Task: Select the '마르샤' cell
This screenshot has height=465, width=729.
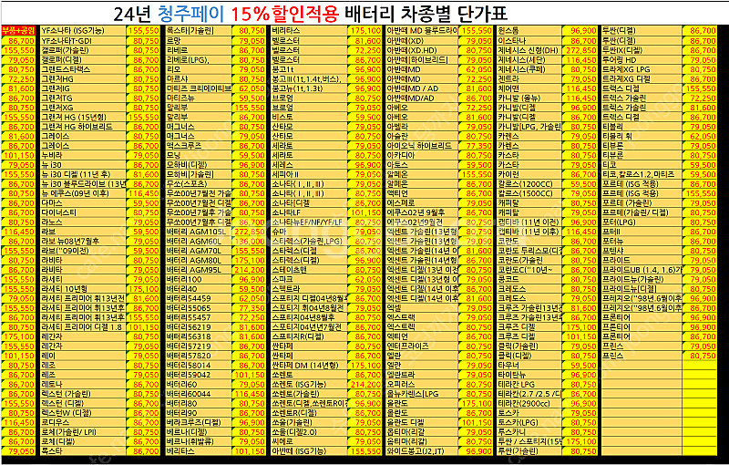Action: pos(198,78)
